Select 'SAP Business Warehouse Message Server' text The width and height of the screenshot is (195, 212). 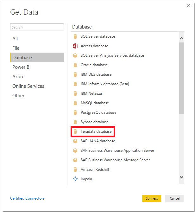[115, 160]
